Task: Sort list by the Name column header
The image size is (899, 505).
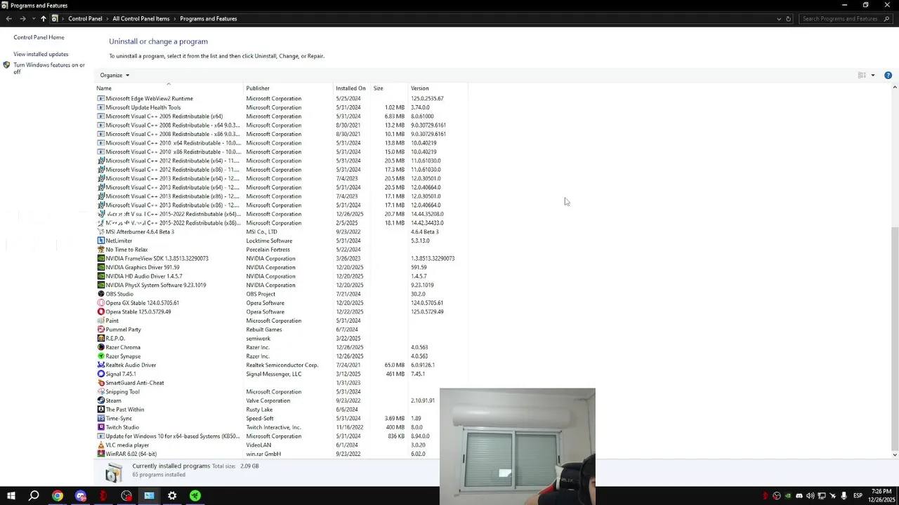Action: point(169,88)
